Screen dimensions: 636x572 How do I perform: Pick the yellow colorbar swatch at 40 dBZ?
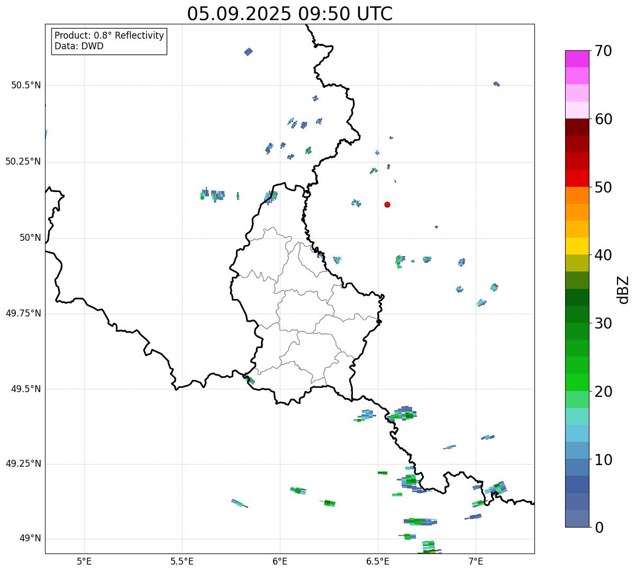pyautogui.click(x=577, y=246)
